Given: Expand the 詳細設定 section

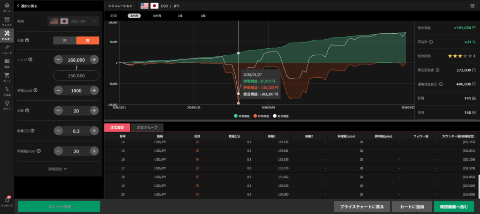Looking at the screenshot, I should [x=58, y=169].
